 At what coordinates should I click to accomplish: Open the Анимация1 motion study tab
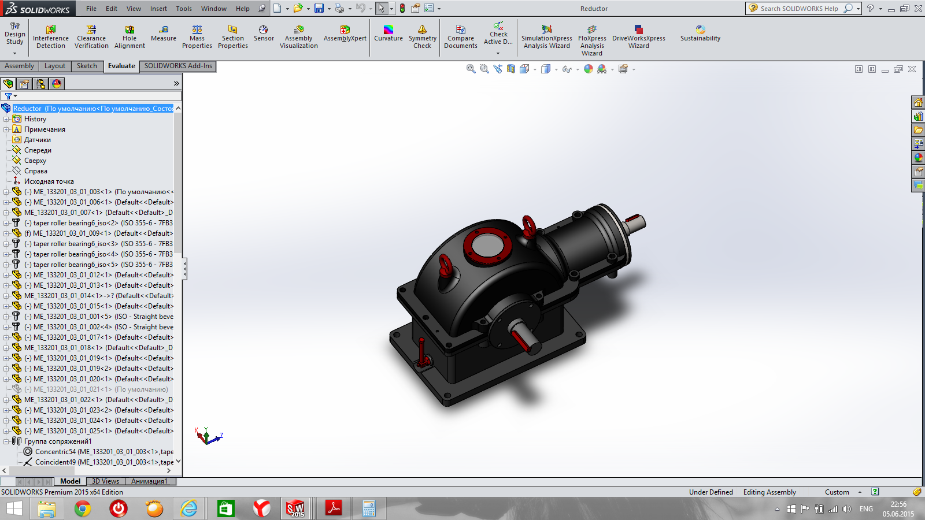pyautogui.click(x=149, y=481)
